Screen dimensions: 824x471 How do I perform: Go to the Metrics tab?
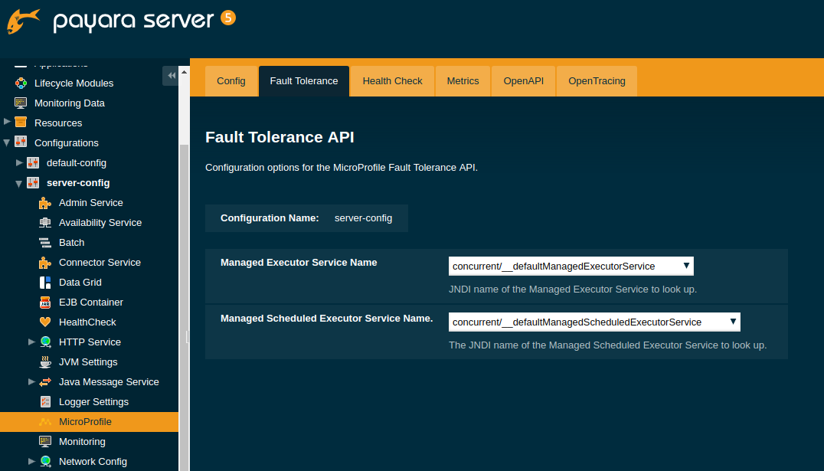coord(463,81)
